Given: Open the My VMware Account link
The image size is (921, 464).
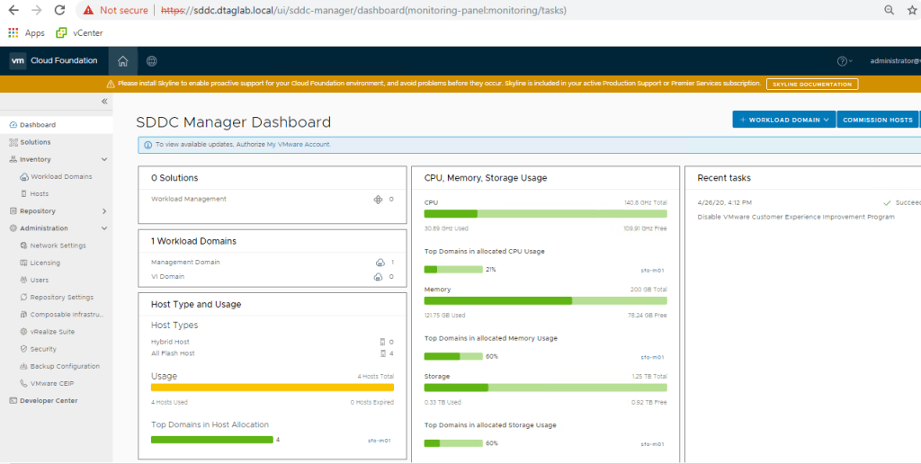Looking at the screenshot, I should pos(299,144).
